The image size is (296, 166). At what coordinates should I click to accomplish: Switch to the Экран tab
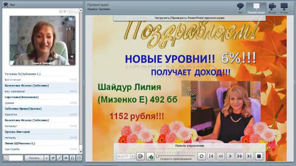coord(284,8)
